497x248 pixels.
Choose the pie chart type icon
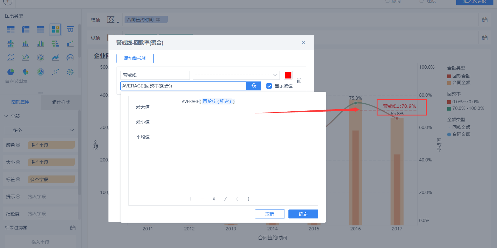coord(11,72)
